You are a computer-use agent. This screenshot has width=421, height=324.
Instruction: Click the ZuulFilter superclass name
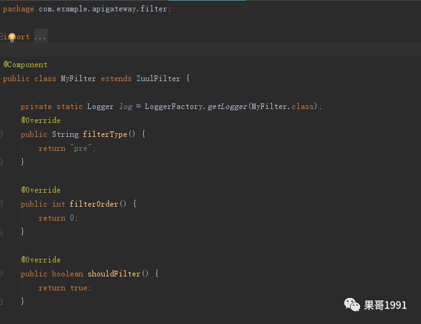tap(158, 79)
